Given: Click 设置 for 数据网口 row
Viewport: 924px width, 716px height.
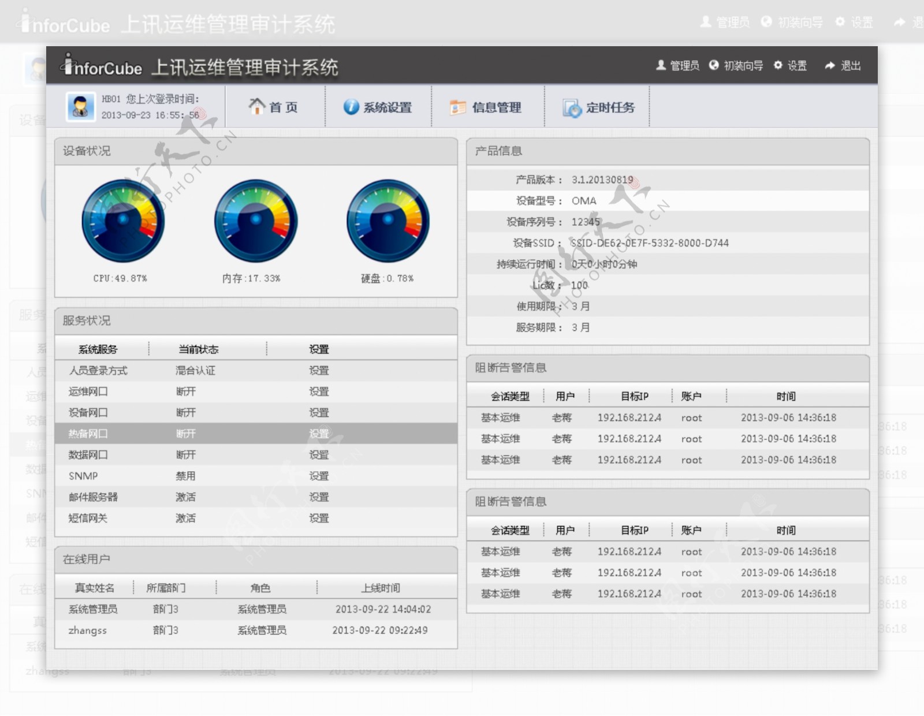Looking at the screenshot, I should pos(319,455).
